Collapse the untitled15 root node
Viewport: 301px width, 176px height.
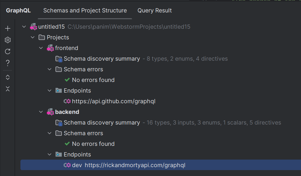click(x=24, y=27)
